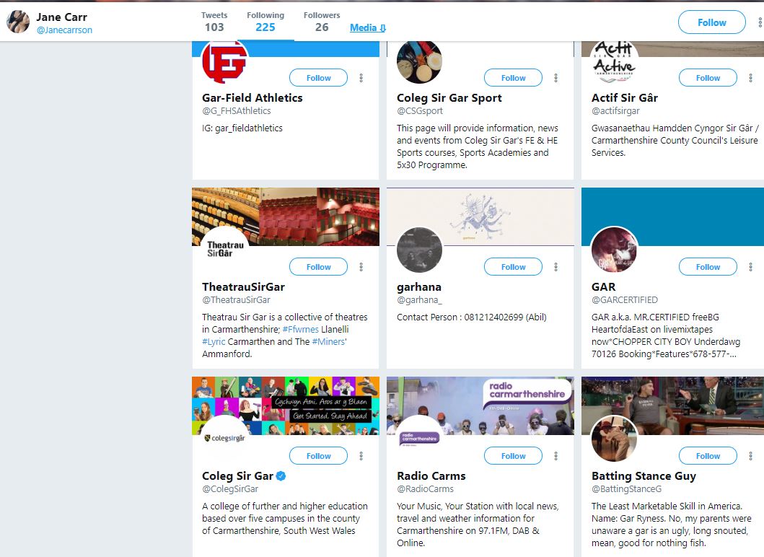Screen dimensions: 764x557
Task: Click the #Miners hashtag
Action: [328, 341]
